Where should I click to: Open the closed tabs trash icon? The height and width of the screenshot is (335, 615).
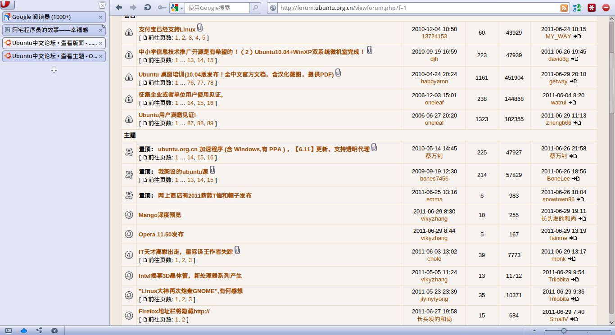click(x=102, y=5)
